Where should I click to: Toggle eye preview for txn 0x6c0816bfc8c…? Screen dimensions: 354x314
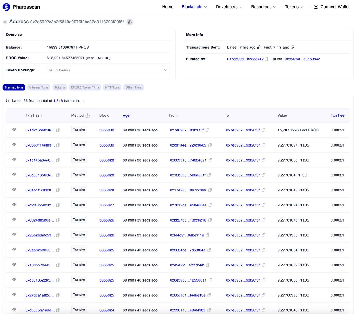click(x=14, y=175)
